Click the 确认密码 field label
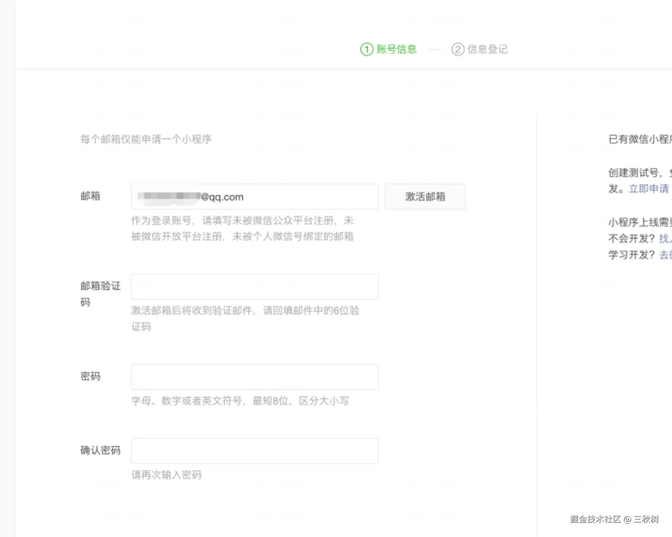This screenshot has width=672, height=537. (x=100, y=450)
